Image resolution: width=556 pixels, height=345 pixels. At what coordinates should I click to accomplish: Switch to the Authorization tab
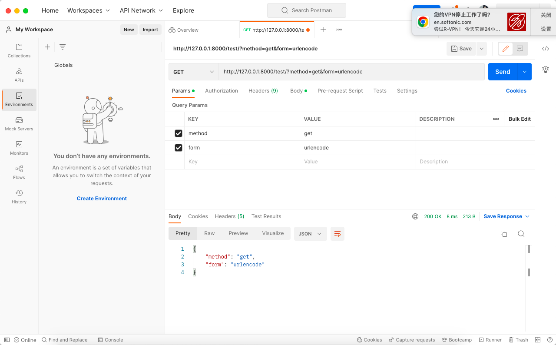[222, 91]
